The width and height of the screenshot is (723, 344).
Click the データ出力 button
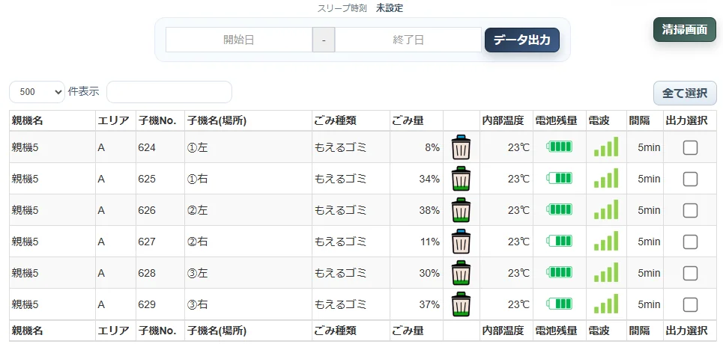point(522,40)
